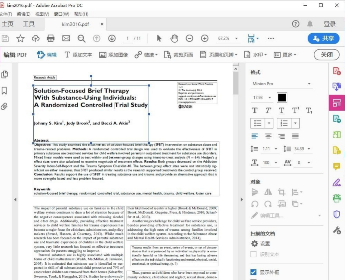Open attachments paperclip panel
This screenshot has height=280, width=345.
(x=4, y=107)
